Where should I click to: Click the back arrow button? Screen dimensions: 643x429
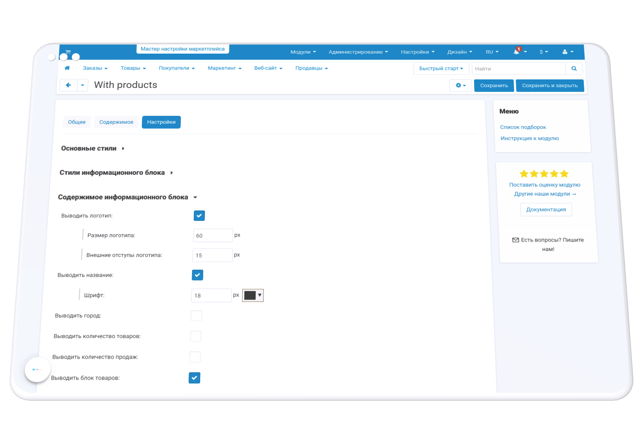coord(69,85)
